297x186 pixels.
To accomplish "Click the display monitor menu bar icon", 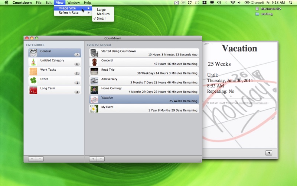I will coord(212,3).
